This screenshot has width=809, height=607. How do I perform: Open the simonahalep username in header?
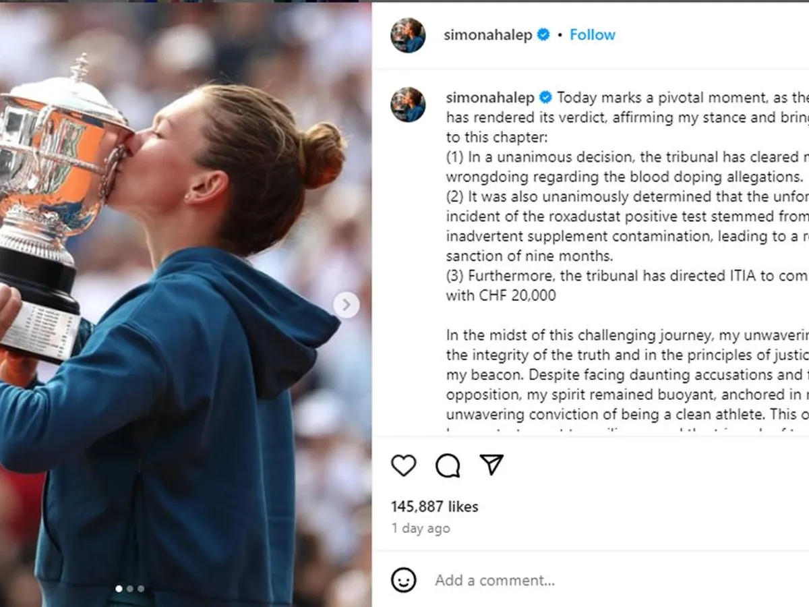tap(488, 35)
